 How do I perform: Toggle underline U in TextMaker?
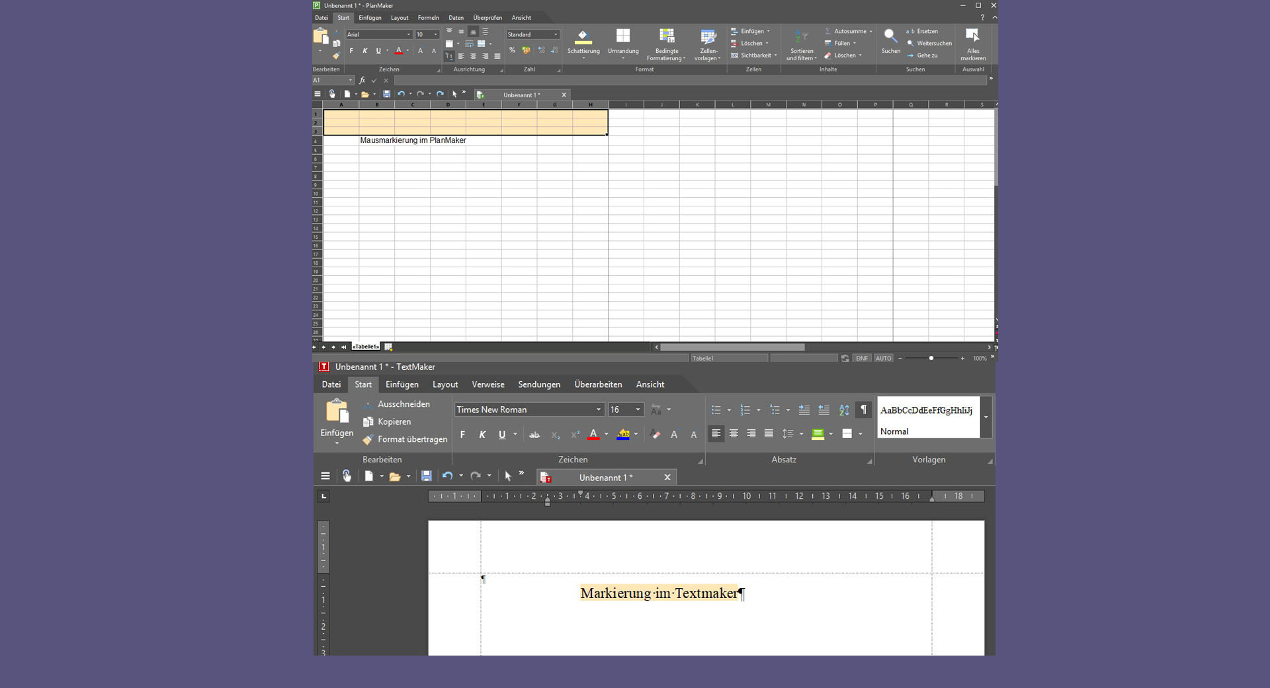502,435
